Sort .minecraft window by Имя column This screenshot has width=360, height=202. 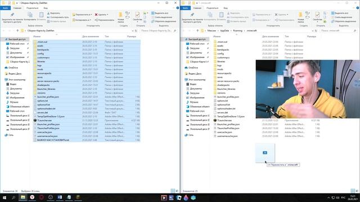pos(217,36)
